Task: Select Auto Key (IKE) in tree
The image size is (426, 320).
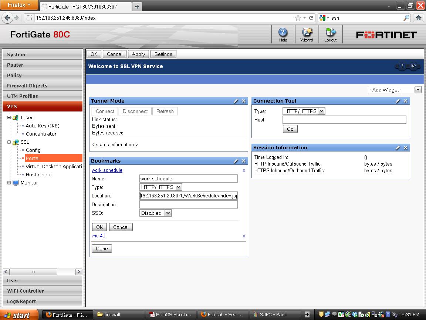Action: click(x=43, y=126)
